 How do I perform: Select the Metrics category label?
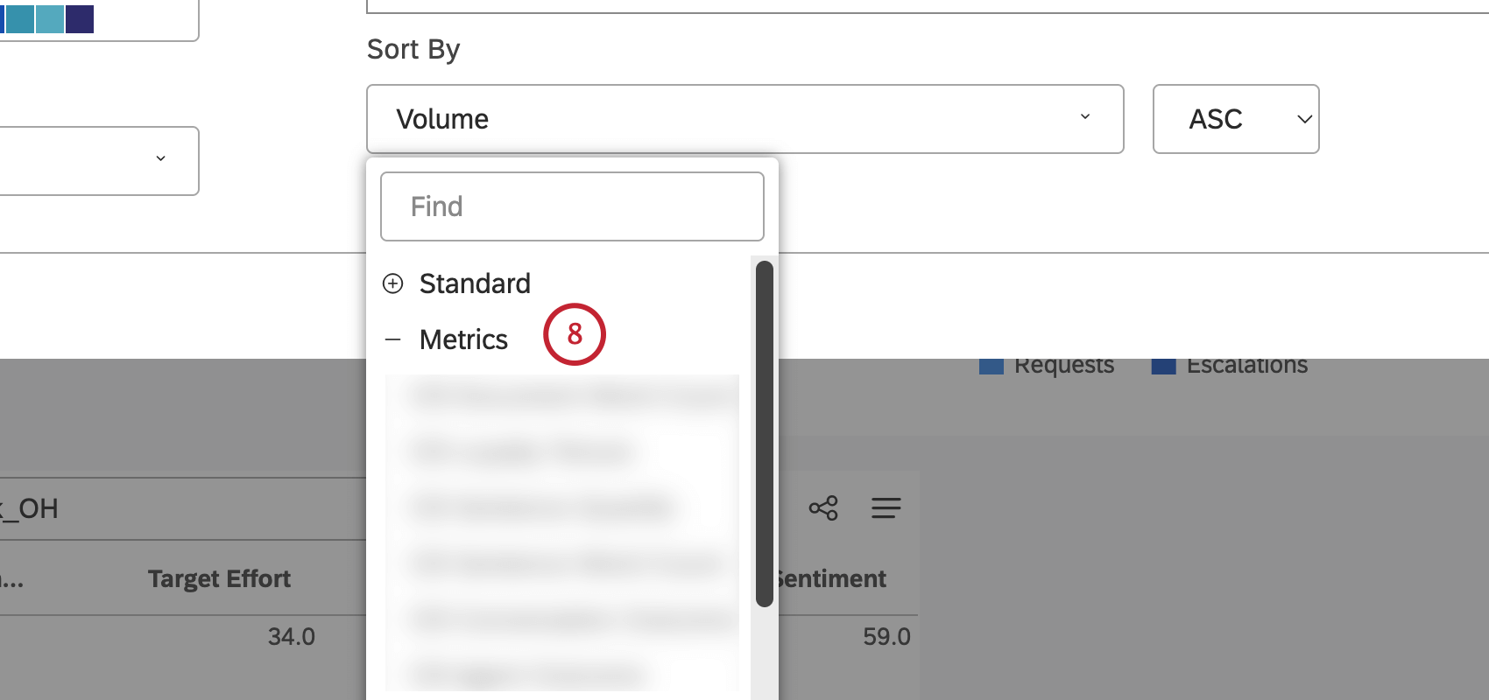pyautogui.click(x=463, y=339)
